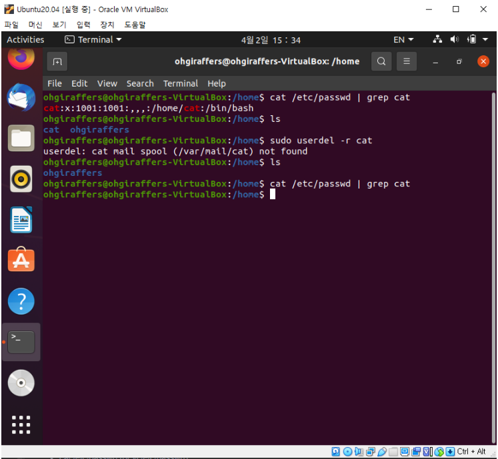Image resolution: width=498 pixels, height=459 pixels.
Task: Click VirtualBox keyboard capture arrow indicator
Action: (450, 452)
